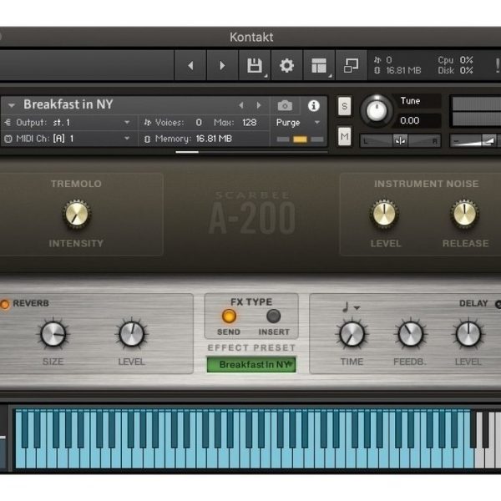
Task: Click the Delay Feedback knob
Action: click(411, 334)
